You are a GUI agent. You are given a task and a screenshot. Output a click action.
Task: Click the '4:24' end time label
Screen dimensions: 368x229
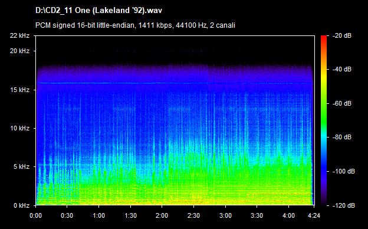tap(314, 215)
